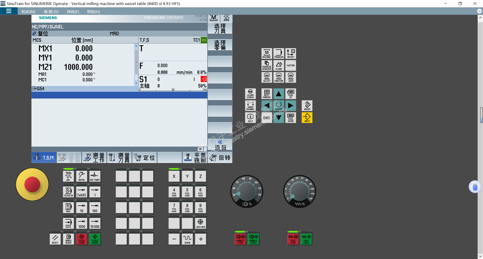This screenshot has height=259, width=483.
Task: Click the cursor up arrow key
Action: 279,94
